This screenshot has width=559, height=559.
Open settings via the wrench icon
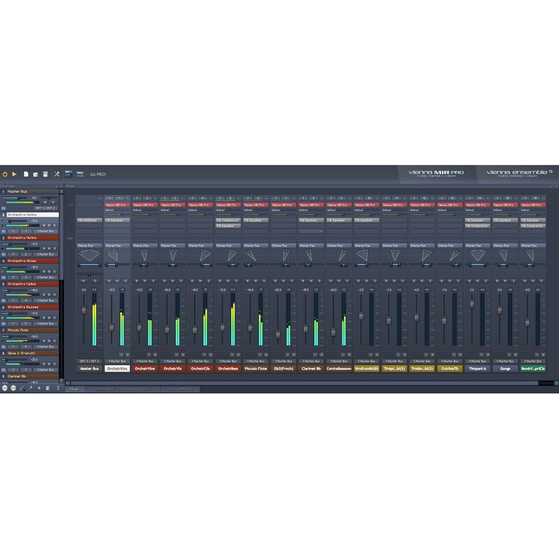coord(57,174)
